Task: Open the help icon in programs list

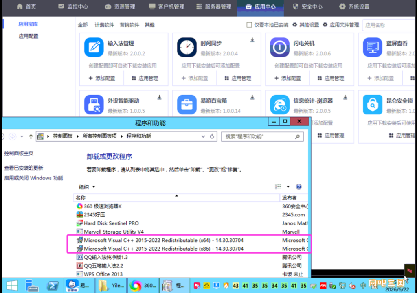Action: tap(298, 187)
